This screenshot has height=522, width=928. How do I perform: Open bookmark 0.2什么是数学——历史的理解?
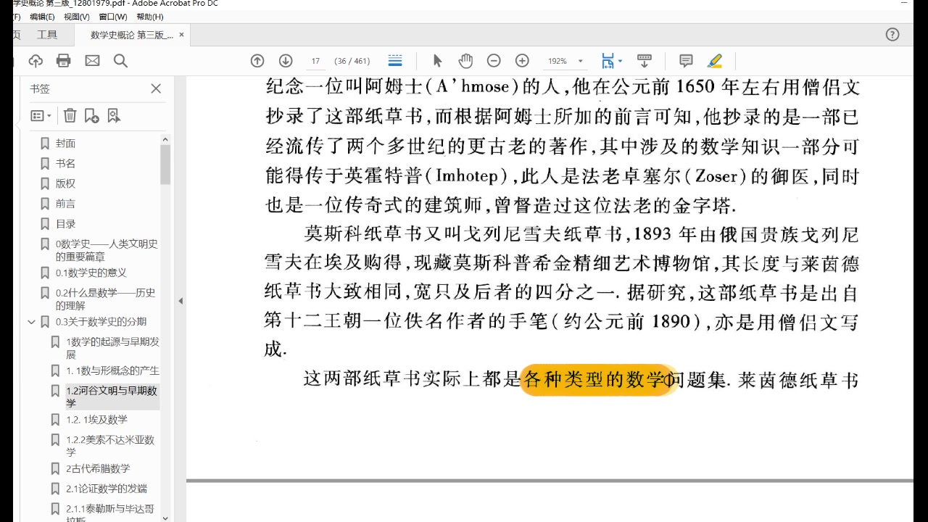[x=106, y=299]
